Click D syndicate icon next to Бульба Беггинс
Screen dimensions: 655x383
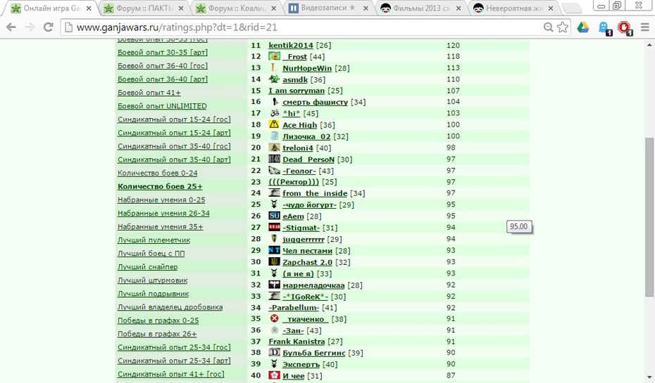(274, 352)
